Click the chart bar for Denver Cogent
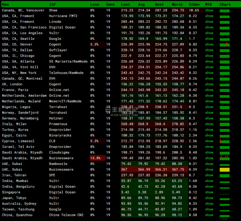Viewport: 241px width, 221px height. click(225, 44)
